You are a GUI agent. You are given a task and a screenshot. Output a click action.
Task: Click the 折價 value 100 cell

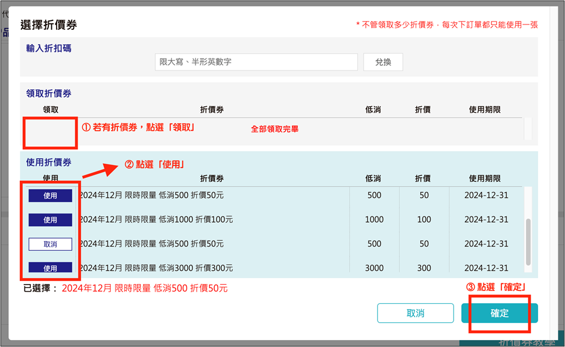tap(424, 220)
